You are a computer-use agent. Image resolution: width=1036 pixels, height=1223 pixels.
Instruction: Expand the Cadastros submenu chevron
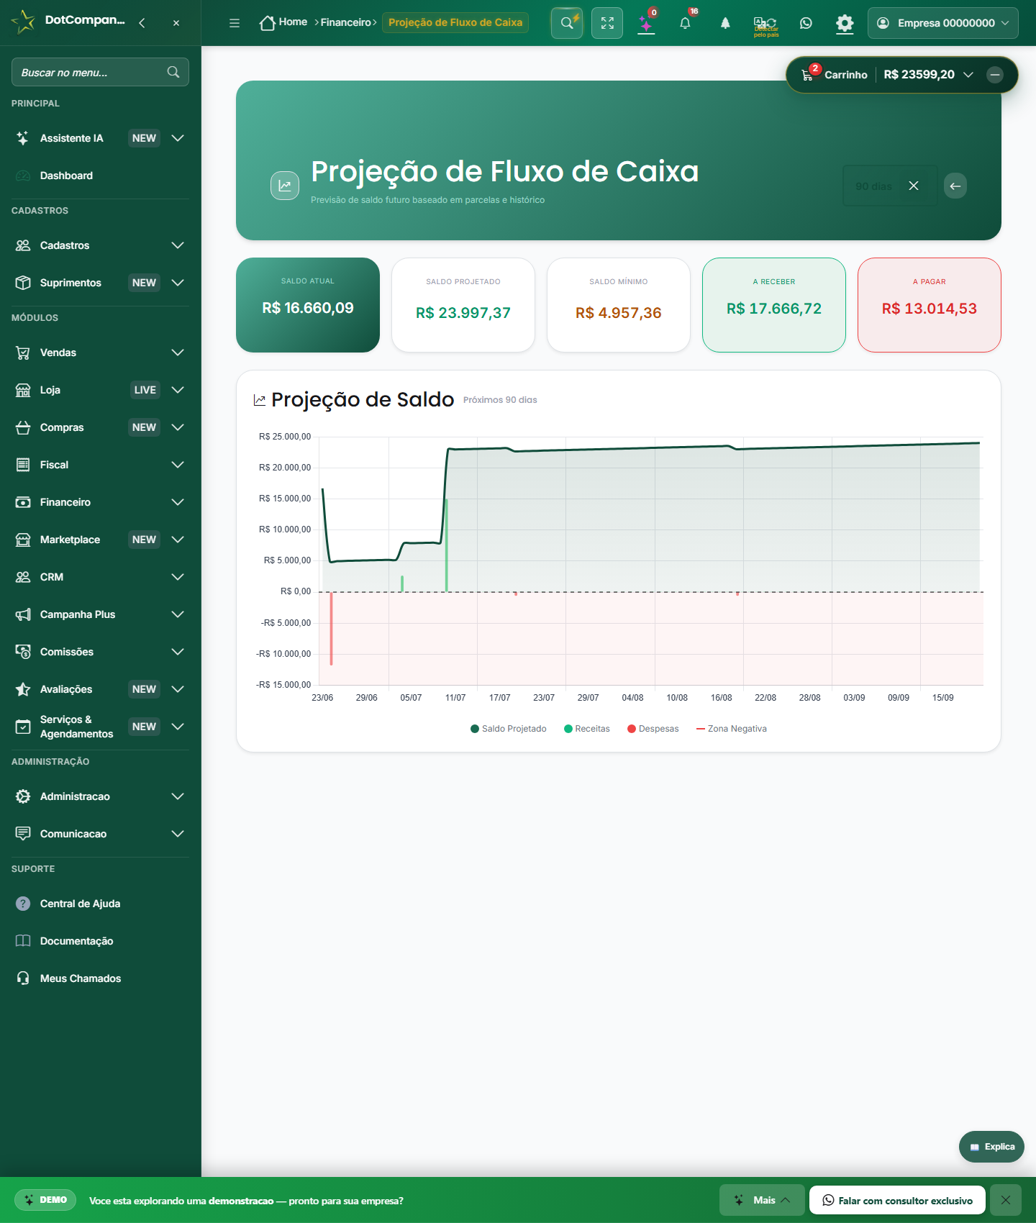tap(178, 245)
